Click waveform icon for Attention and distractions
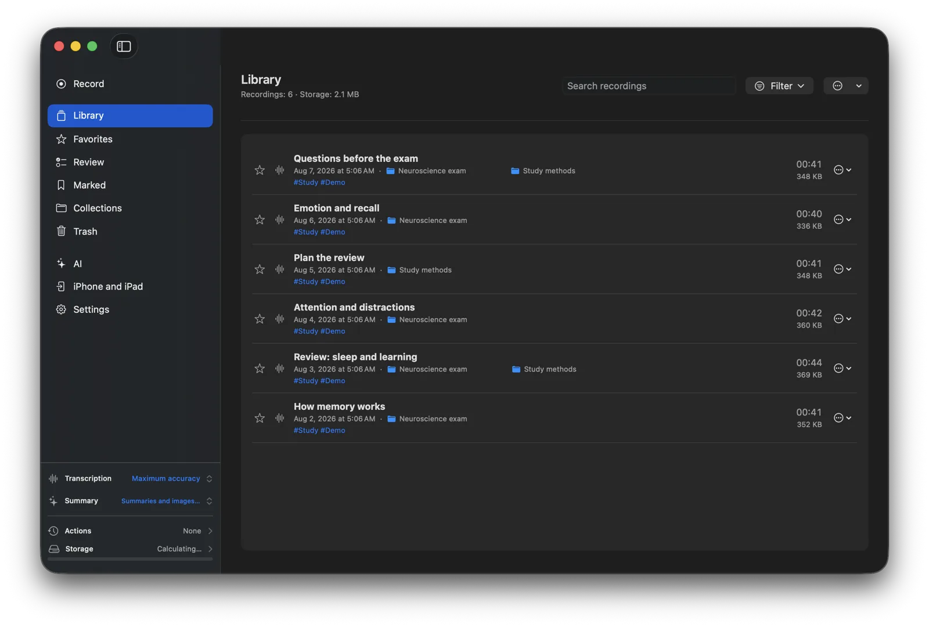 (280, 319)
